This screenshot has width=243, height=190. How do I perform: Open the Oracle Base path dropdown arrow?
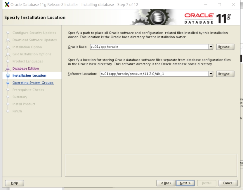211,47
